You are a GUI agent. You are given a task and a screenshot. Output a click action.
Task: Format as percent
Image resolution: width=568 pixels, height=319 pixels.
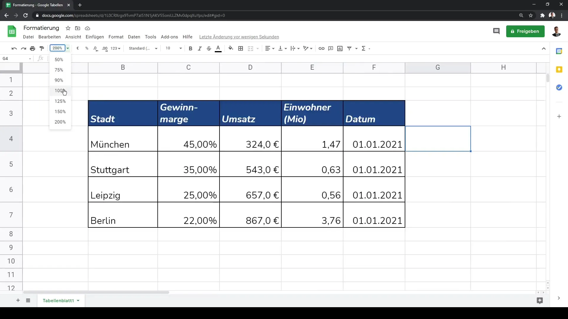(87, 48)
